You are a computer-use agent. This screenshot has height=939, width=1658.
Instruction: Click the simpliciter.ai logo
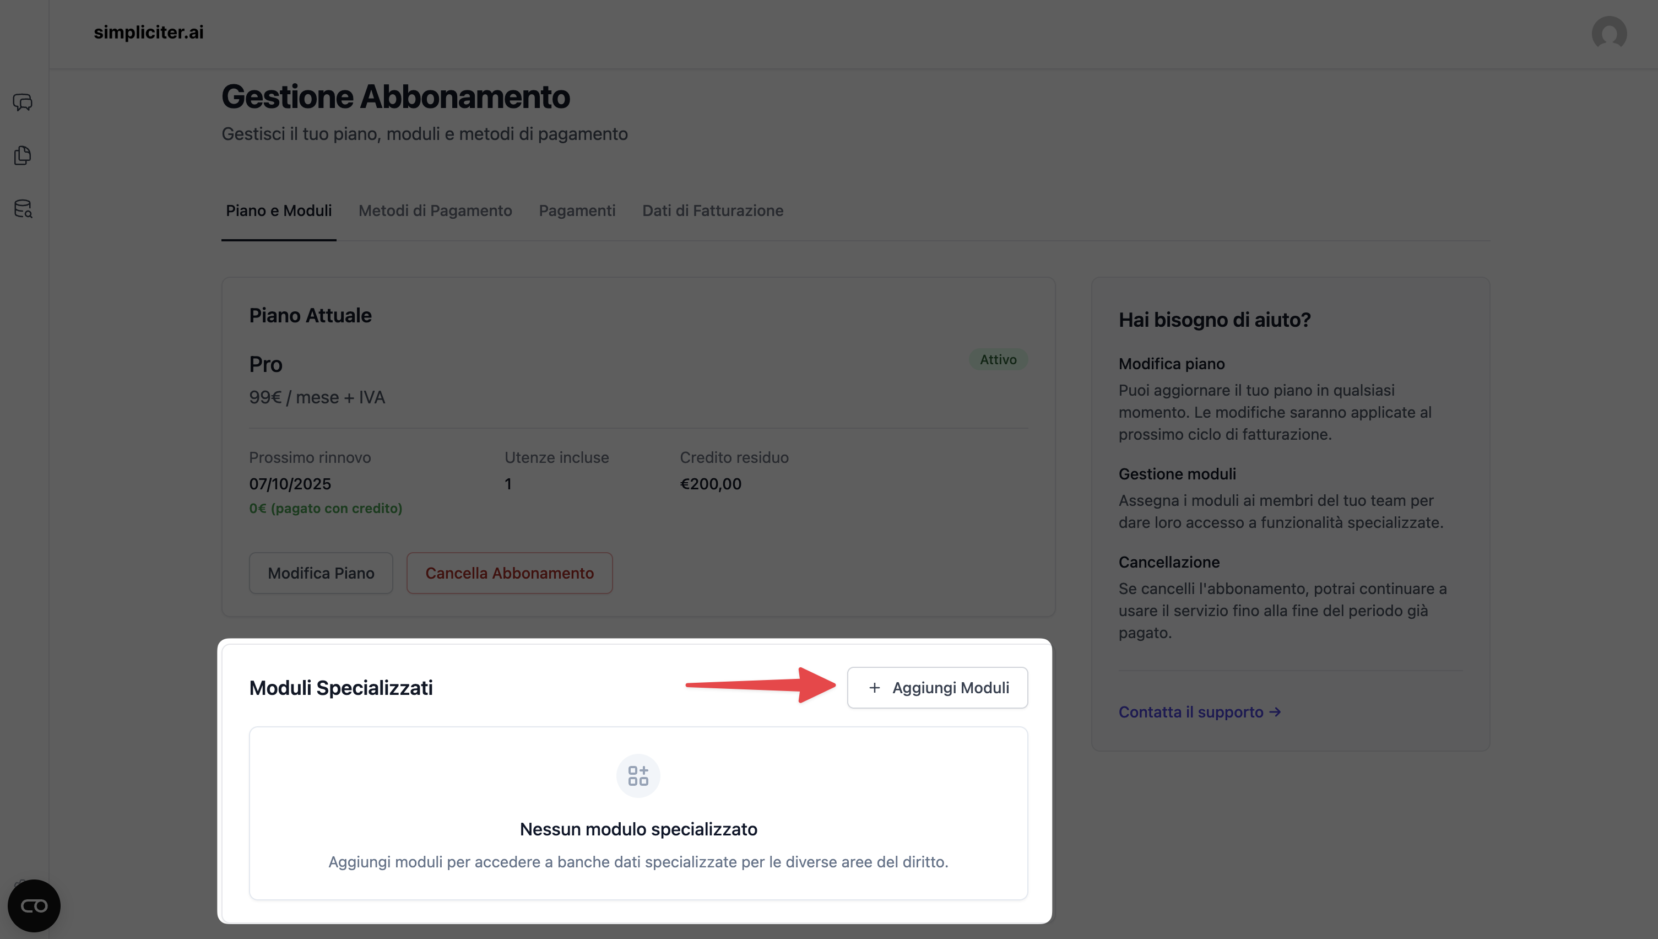(x=148, y=33)
